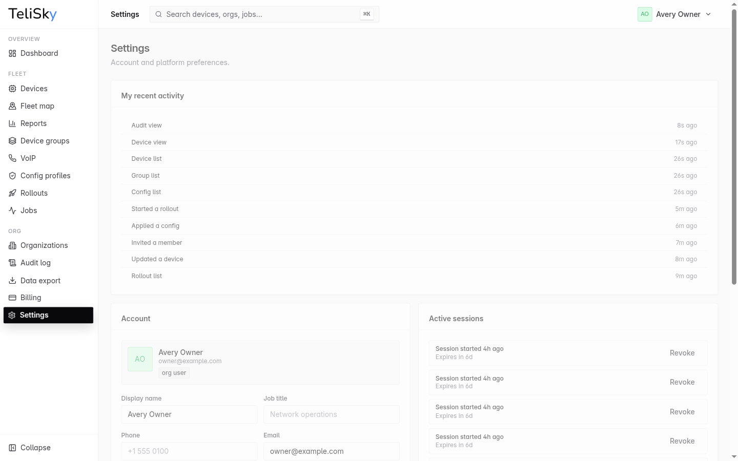Click the vertical page scrollbar
The height and width of the screenshot is (461, 738).
tap(734, 148)
